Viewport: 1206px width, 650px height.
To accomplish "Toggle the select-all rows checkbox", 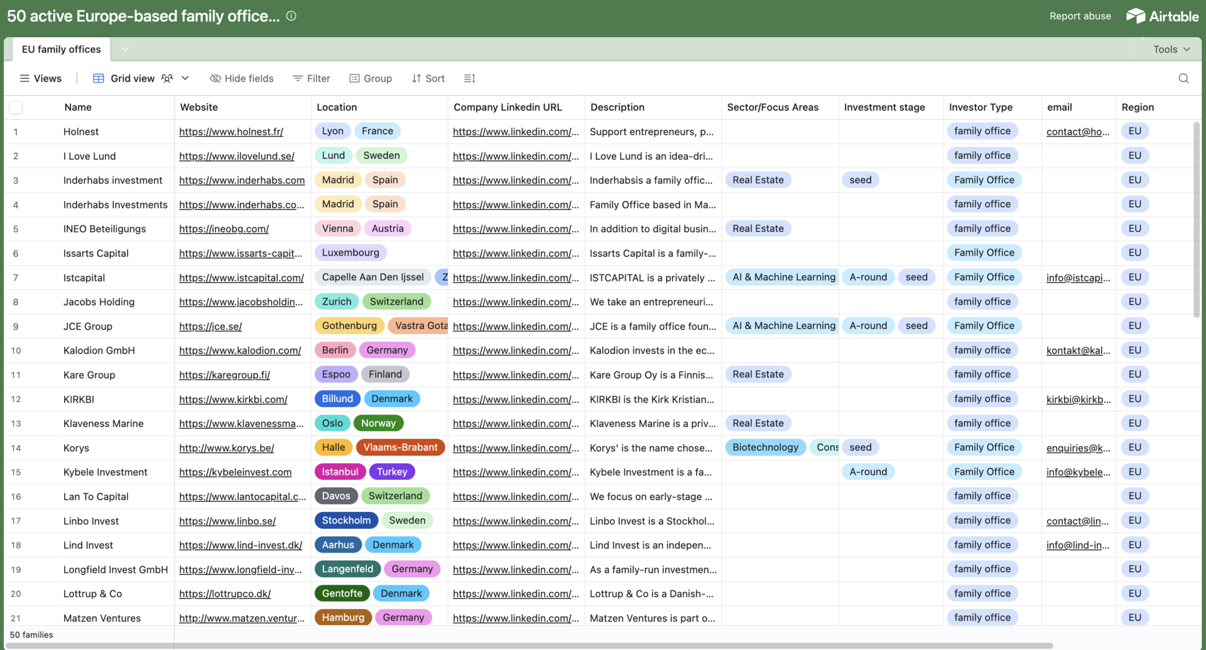I will tap(16, 107).
